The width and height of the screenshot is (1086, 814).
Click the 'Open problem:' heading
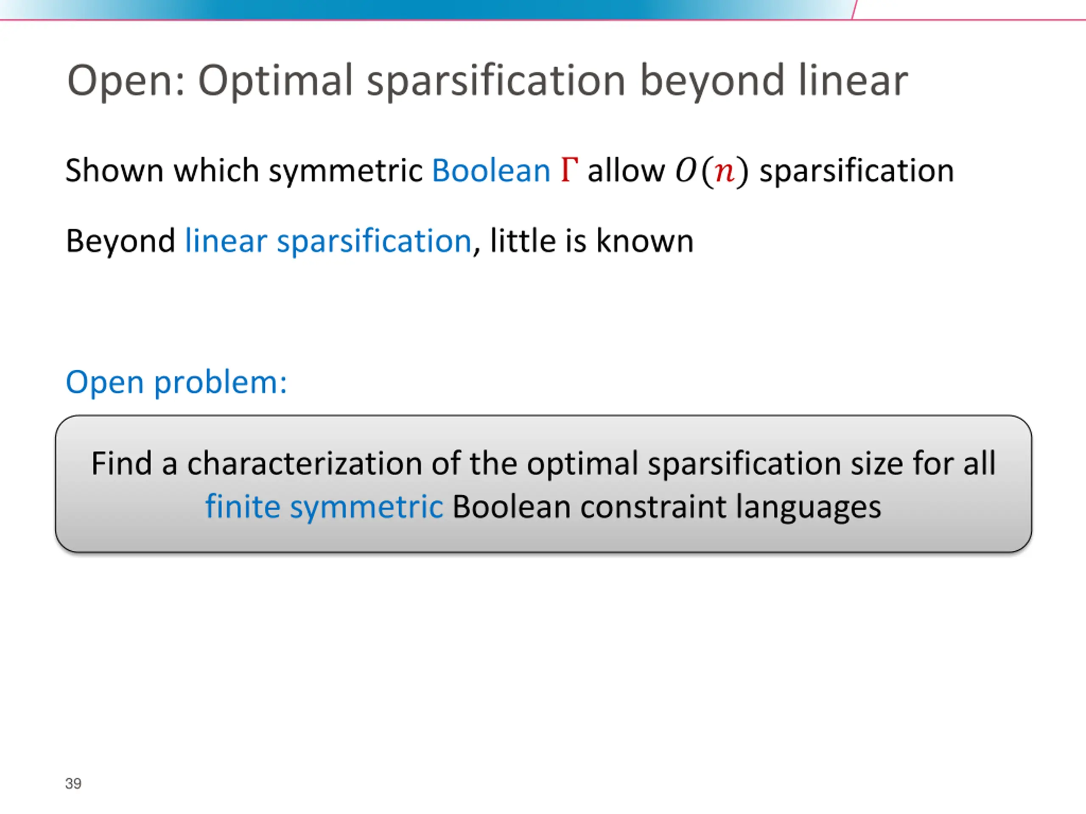tap(176, 382)
